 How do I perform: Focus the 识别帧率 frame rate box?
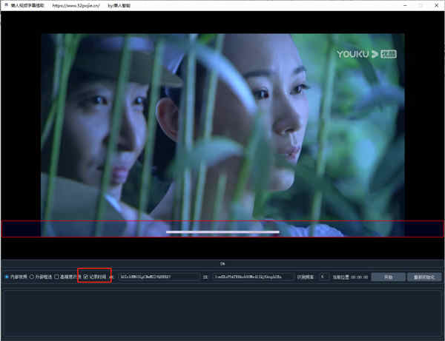pos(324,277)
